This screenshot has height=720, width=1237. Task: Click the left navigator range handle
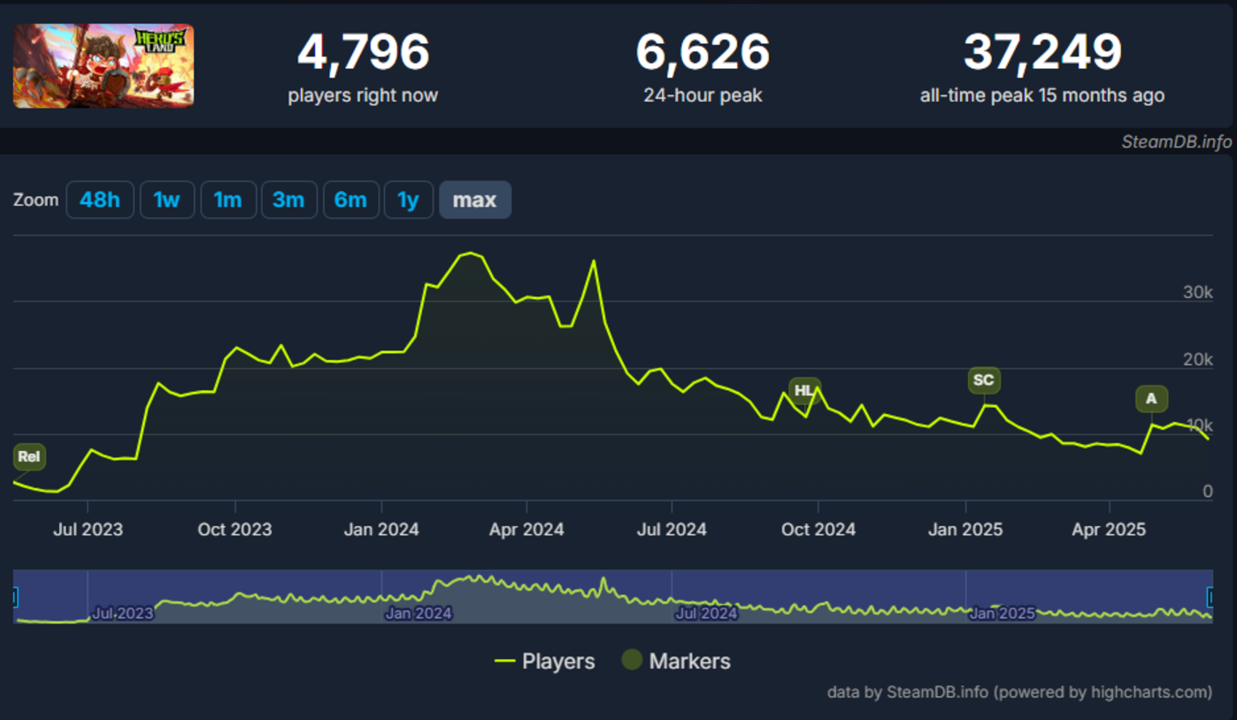pyautogui.click(x=14, y=598)
